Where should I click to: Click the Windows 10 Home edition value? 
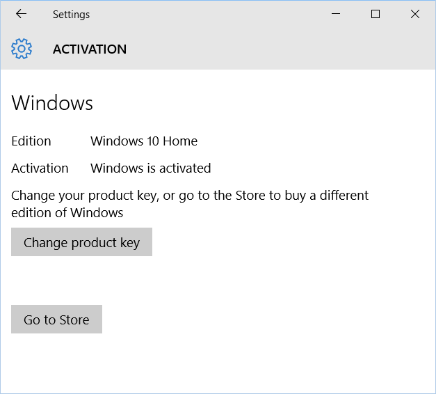[x=144, y=141]
